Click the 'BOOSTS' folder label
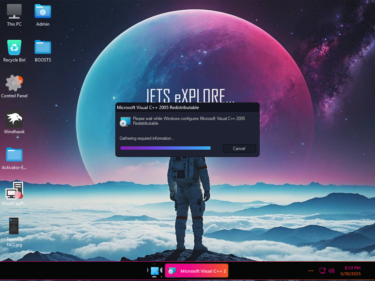 click(x=43, y=60)
